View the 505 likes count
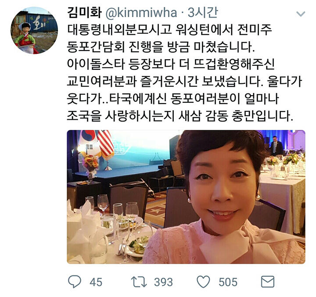The height and width of the screenshot is (297, 316). pos(228,282)
